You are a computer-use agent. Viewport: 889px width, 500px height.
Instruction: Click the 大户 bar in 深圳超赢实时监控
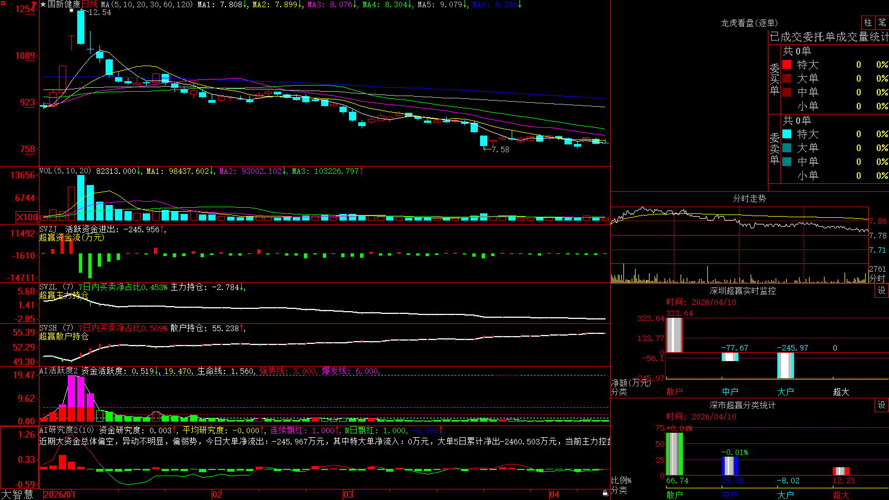[x=786, y=365]
